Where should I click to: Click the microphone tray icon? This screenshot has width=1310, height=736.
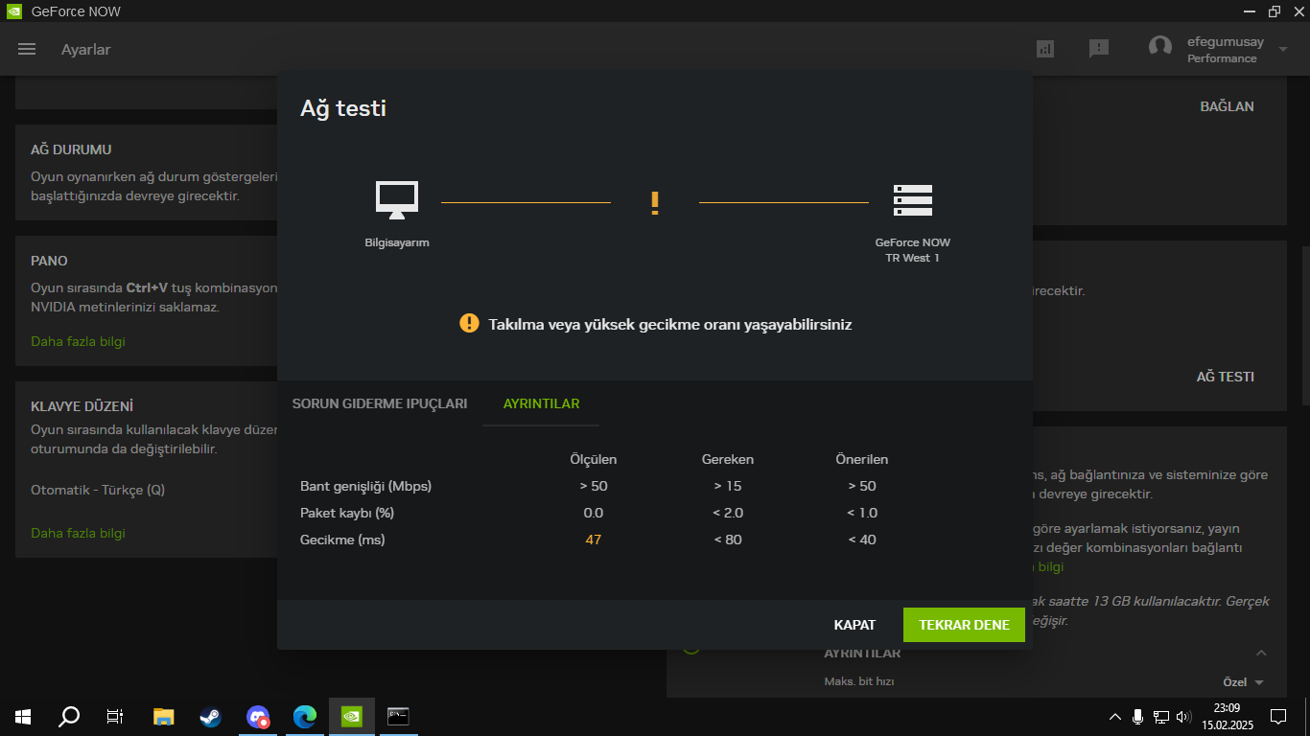(x=1137, y=716)
